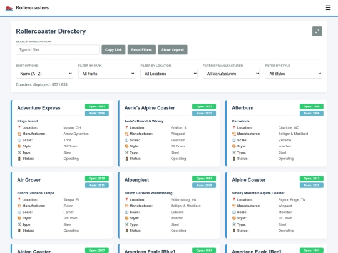Click the Arrow Dynamics manufacturer value
Screen dimensions: 338x253
click(76, 134)
